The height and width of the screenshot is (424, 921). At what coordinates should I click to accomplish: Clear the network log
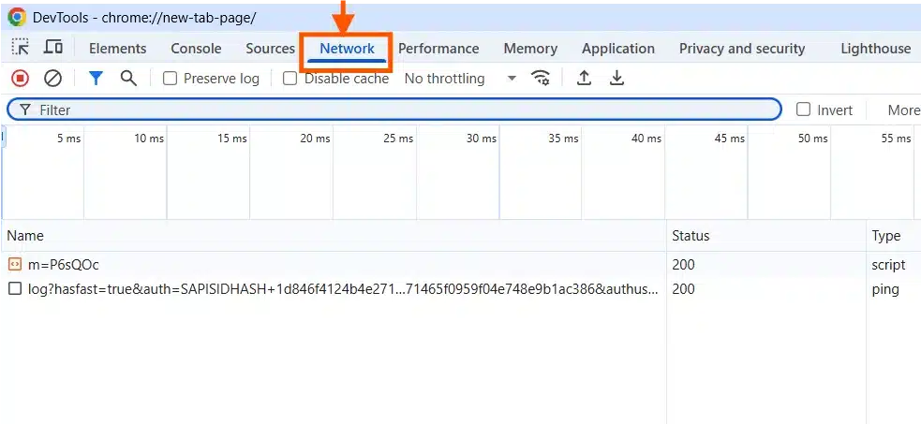pos(52,78)
